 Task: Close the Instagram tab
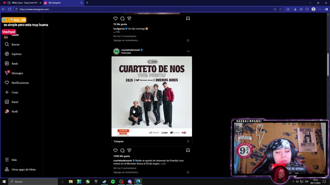[81, 3]
